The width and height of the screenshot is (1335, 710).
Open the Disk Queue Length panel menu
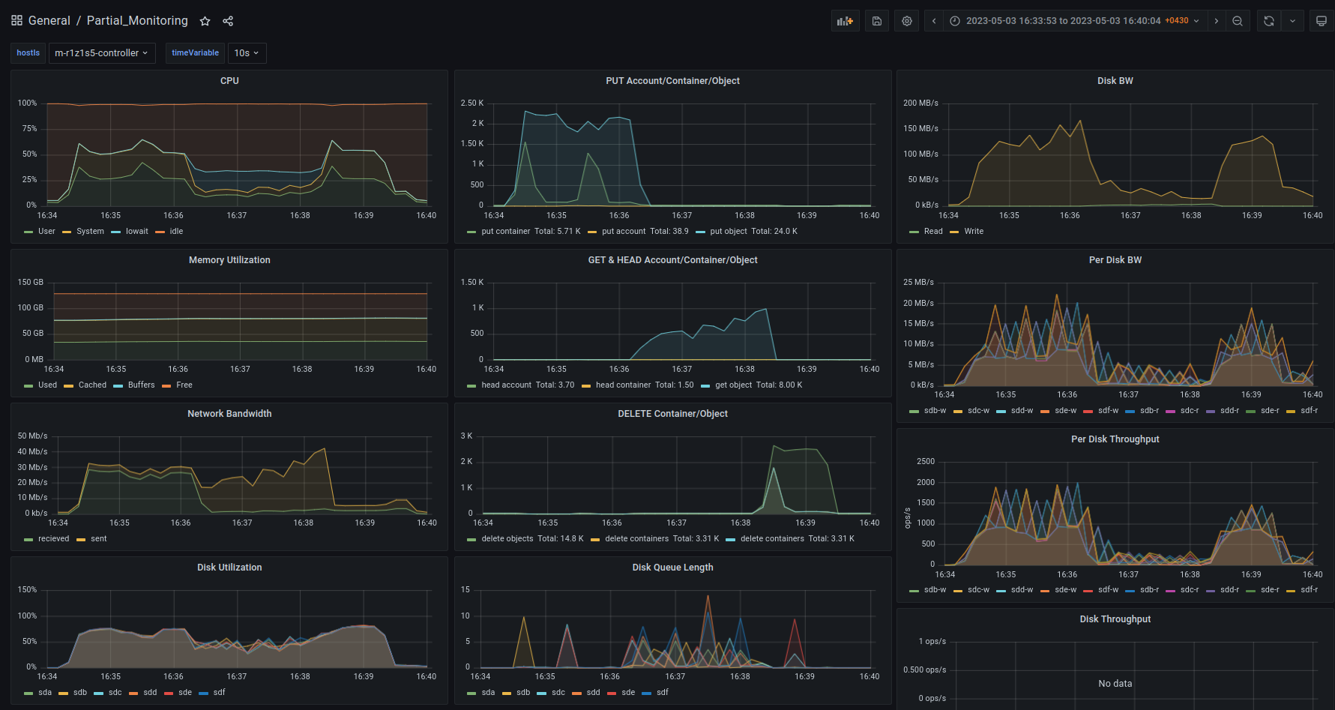(x=672, y=568)
